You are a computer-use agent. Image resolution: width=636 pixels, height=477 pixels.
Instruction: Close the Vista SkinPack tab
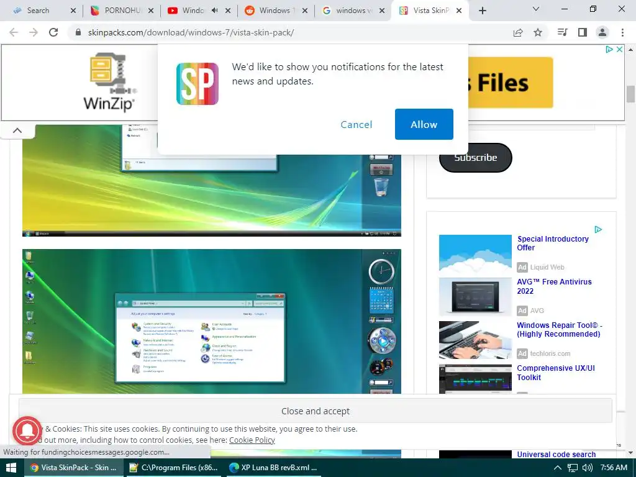[459, 11]
